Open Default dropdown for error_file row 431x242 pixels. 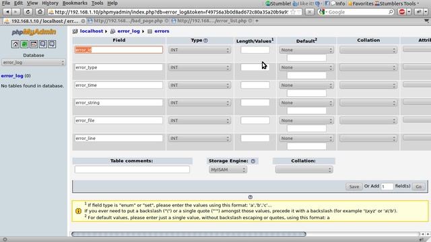pos(306,121)
